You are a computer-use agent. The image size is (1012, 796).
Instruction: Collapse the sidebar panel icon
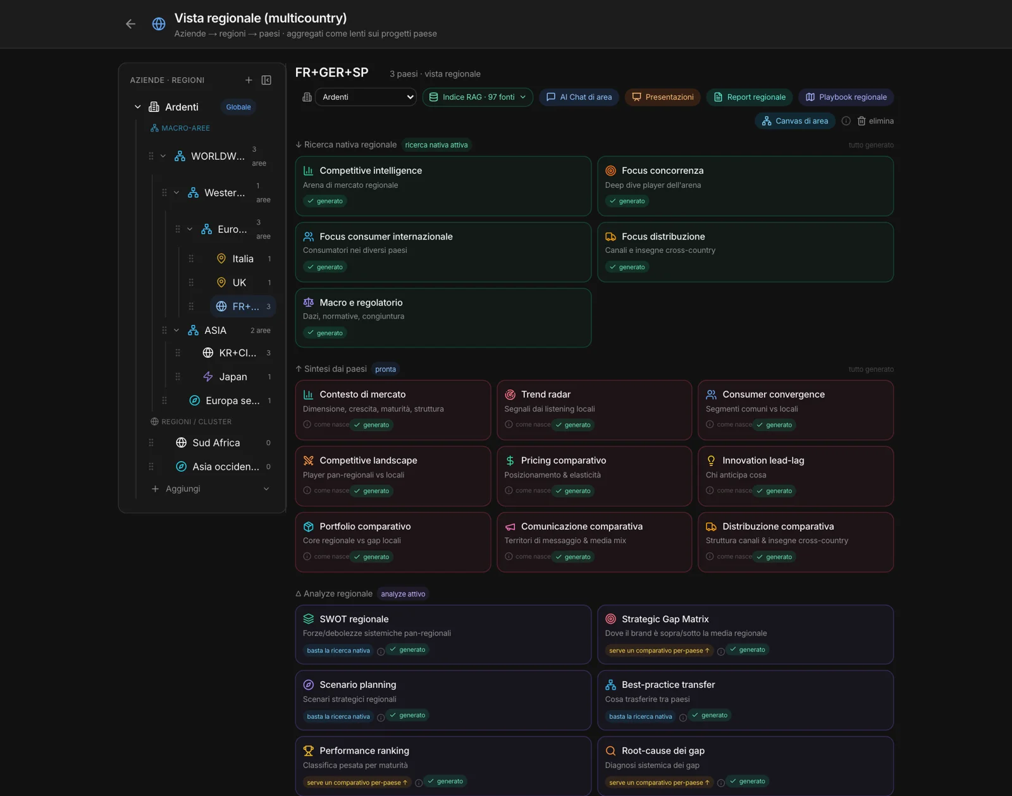pyautogui.click(x=266, y=80)
